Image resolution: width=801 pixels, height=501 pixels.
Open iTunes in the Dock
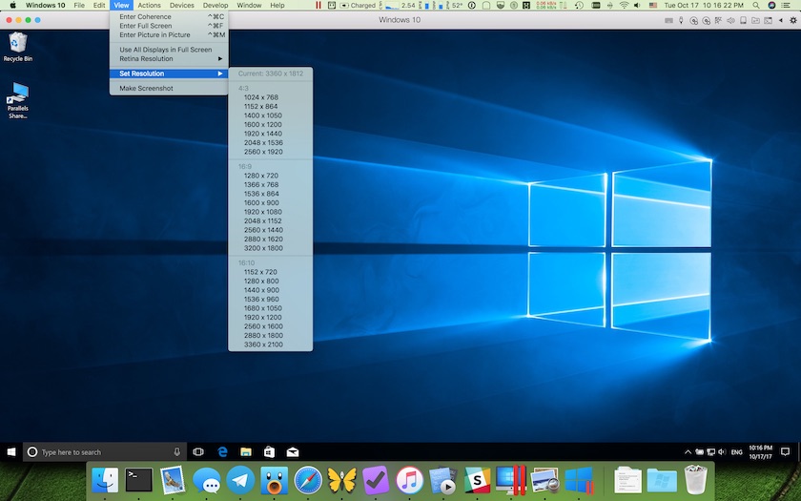pyautogui.click(x=409, y=480)
